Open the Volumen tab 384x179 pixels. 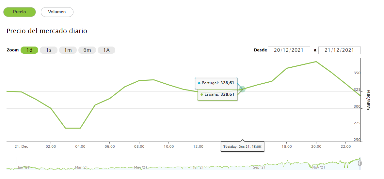coord(57,12)
